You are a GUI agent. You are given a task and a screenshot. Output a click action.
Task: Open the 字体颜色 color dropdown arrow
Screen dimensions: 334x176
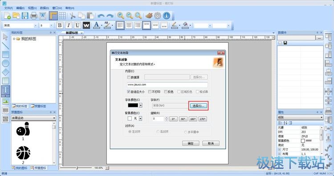click(x=141, y=105)
